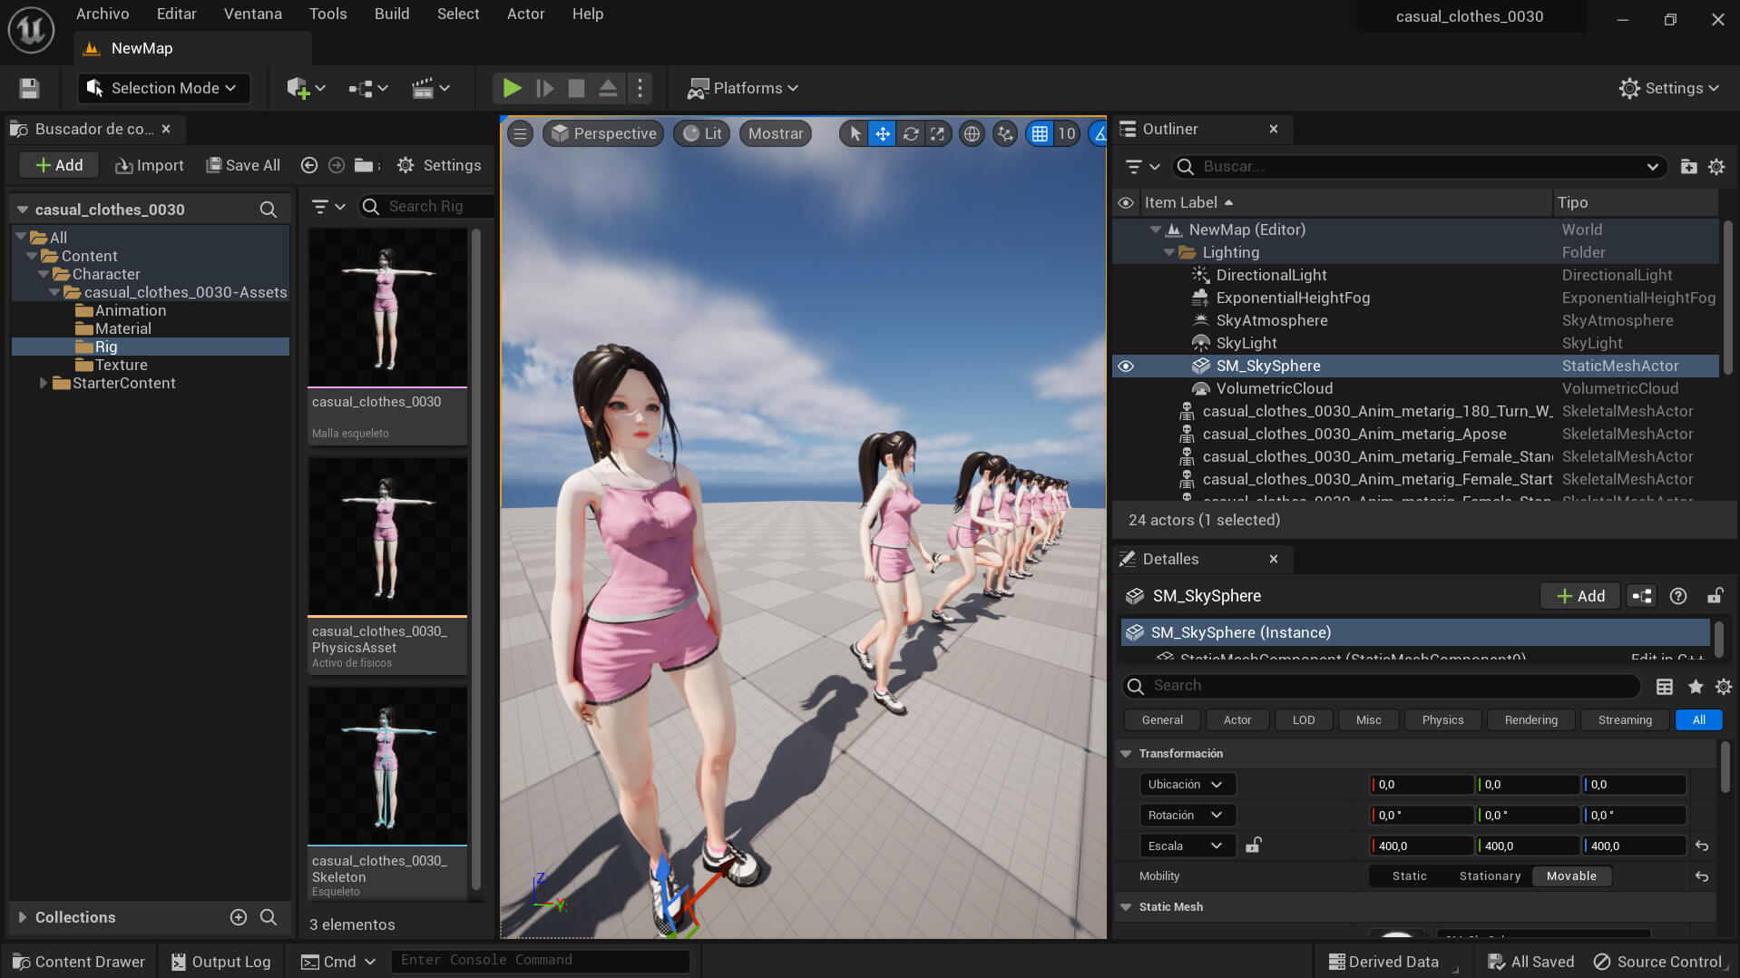Navigate back in Content Browser history
The height and width of the screenshot is (978, 1740).
pyautogui.click(x=308, y=165)
